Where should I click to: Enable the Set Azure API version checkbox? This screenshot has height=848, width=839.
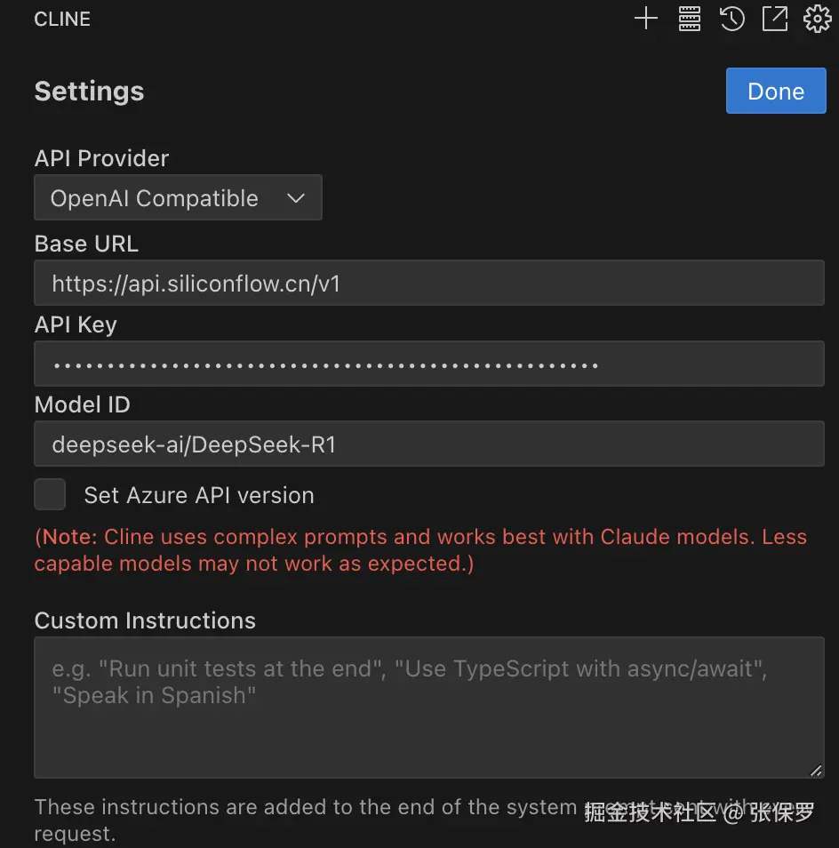(x=50, y=494)
